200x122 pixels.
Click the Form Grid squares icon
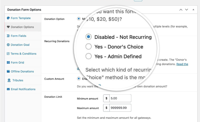point(8,62)
